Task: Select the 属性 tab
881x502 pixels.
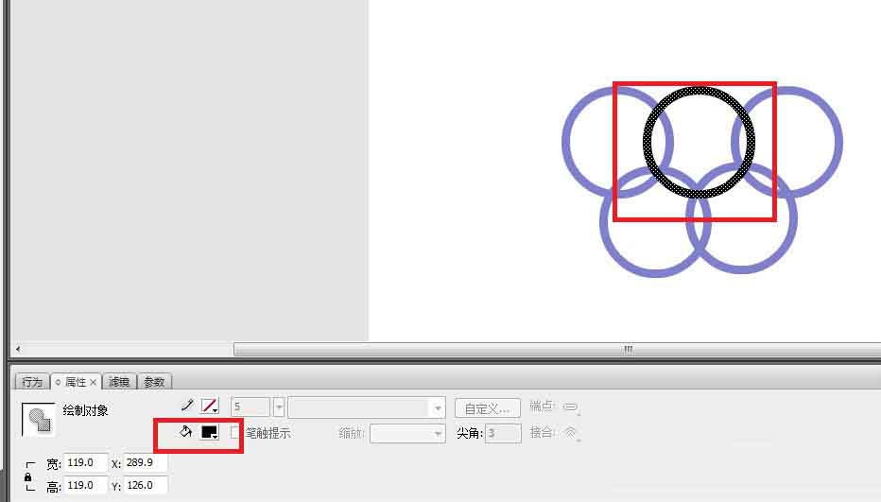Action: pyautogui.click(x=76, y=382)
